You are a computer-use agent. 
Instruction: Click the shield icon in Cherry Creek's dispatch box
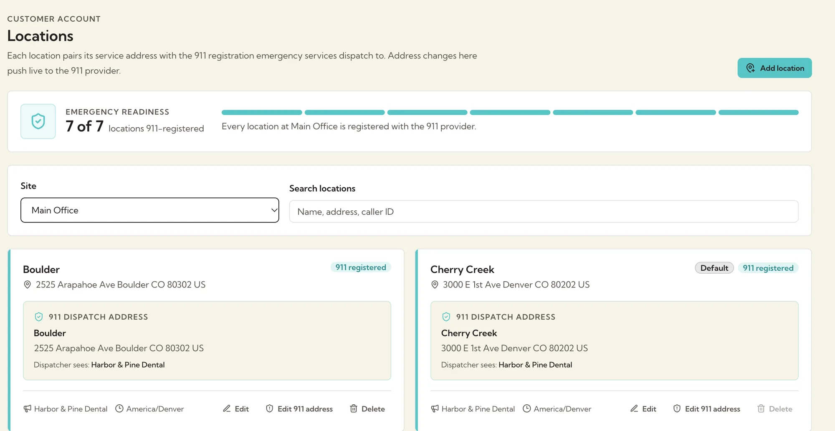pos(446,317)
